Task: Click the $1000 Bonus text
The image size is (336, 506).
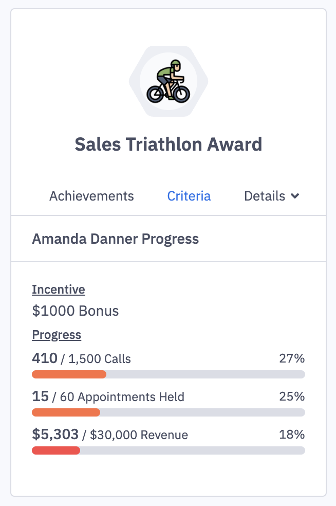Action: pos(75,311)
